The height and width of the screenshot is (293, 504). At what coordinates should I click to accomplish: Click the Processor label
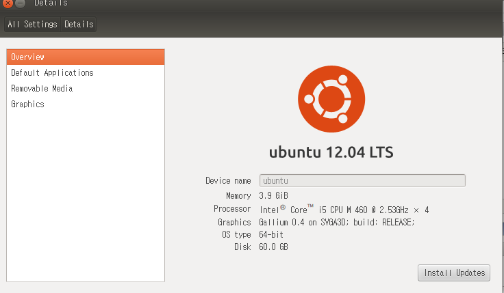pyautogui.click(x=232, y=209)
